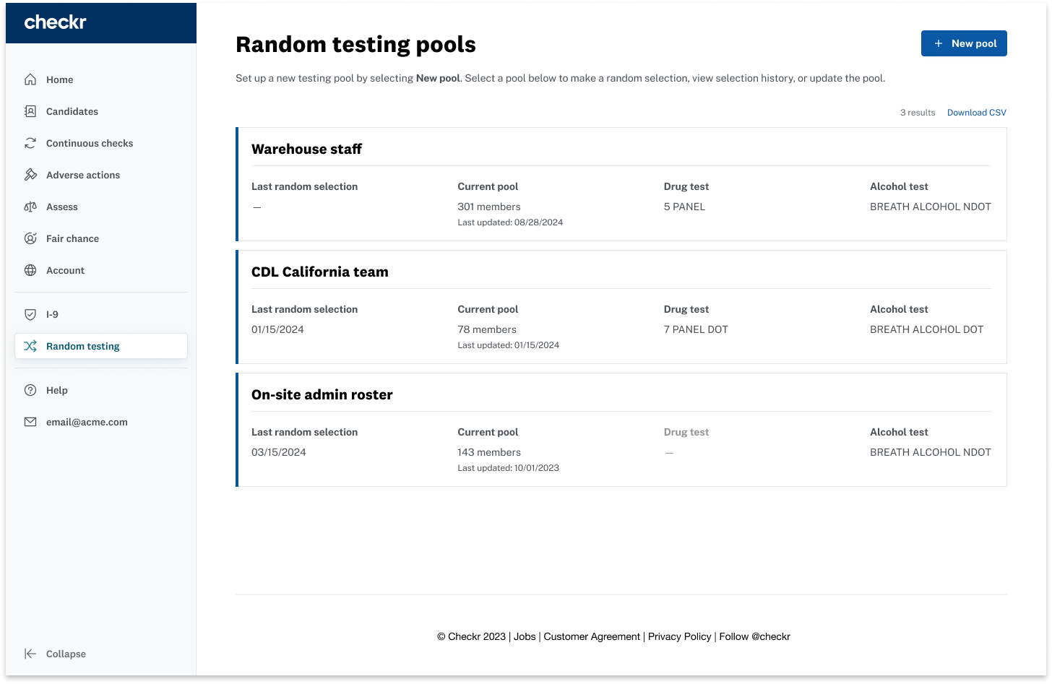Collapse the sidebar using the arrow icon
Image resolution: width=1052 pixels, height=684 pixels.
[x=30, y=654]
